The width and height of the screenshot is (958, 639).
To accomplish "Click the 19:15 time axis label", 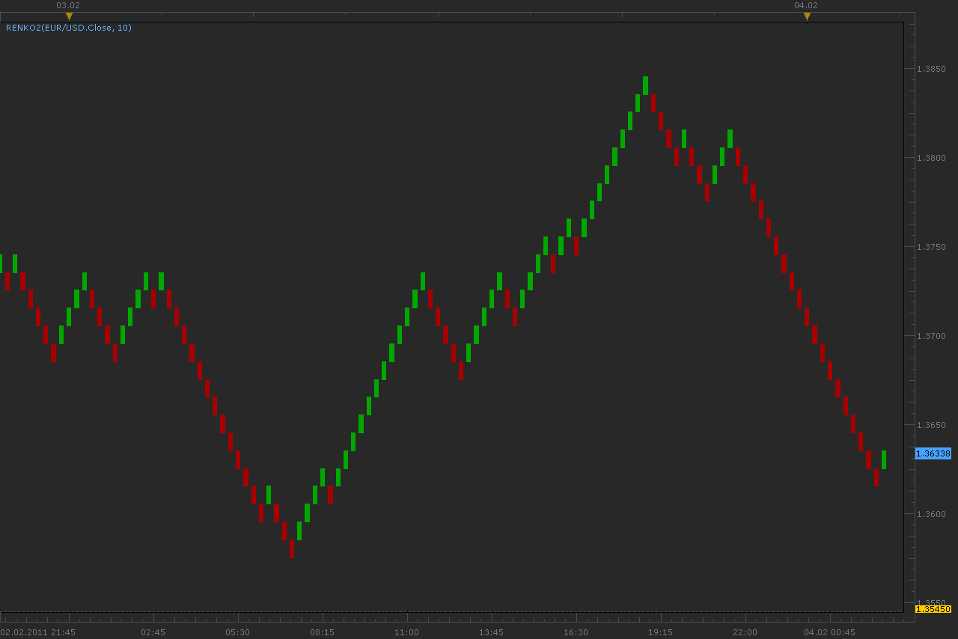I will (660, 632).
